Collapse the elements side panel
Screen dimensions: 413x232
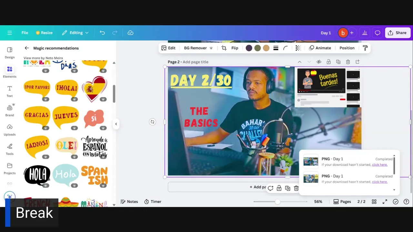(116, 124)
